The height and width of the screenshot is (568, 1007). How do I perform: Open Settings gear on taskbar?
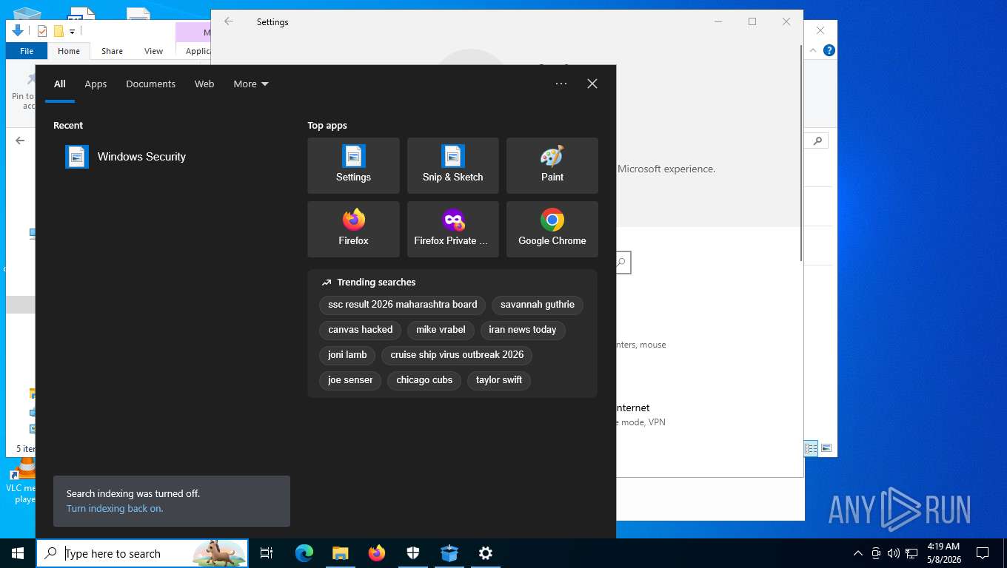[486, 553]
